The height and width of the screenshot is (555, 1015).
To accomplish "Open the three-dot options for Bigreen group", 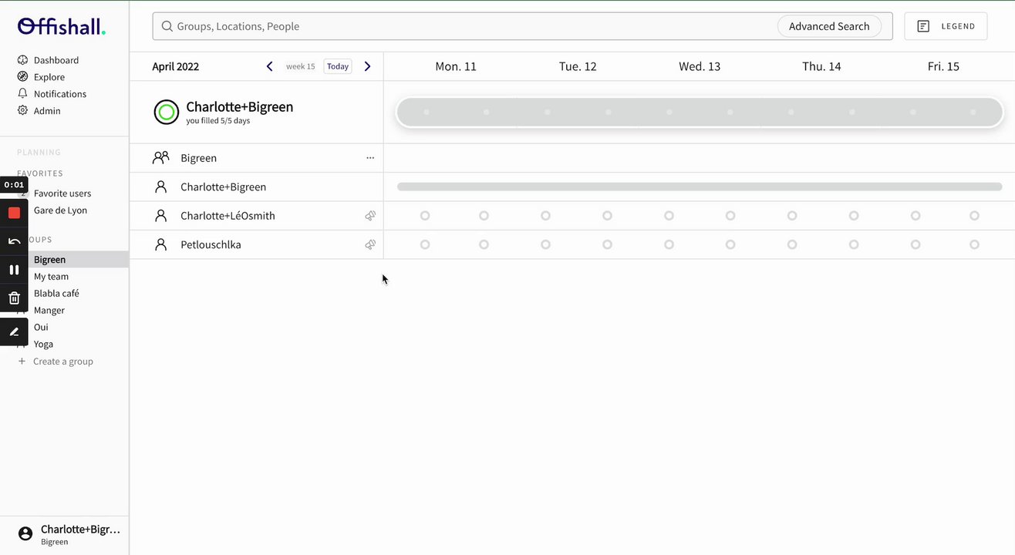I will point(370,158).
